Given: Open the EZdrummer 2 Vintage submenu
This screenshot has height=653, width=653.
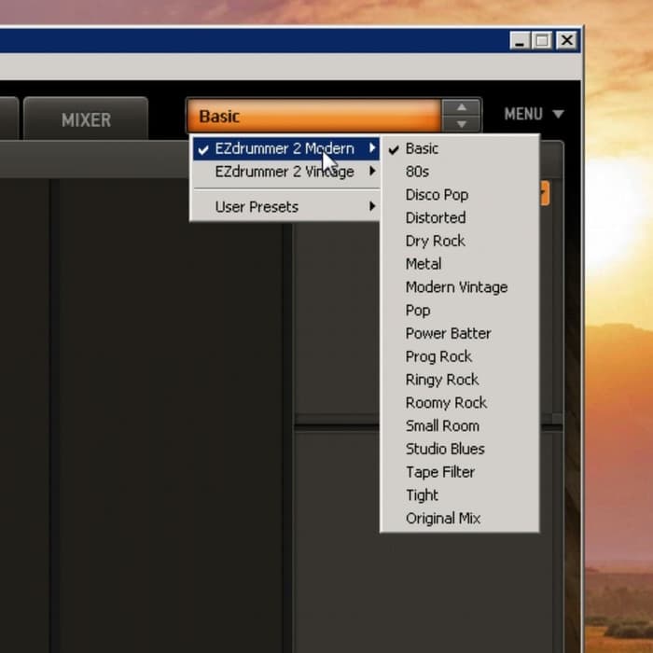Looking at the screenshot, I should click(286, 172).
